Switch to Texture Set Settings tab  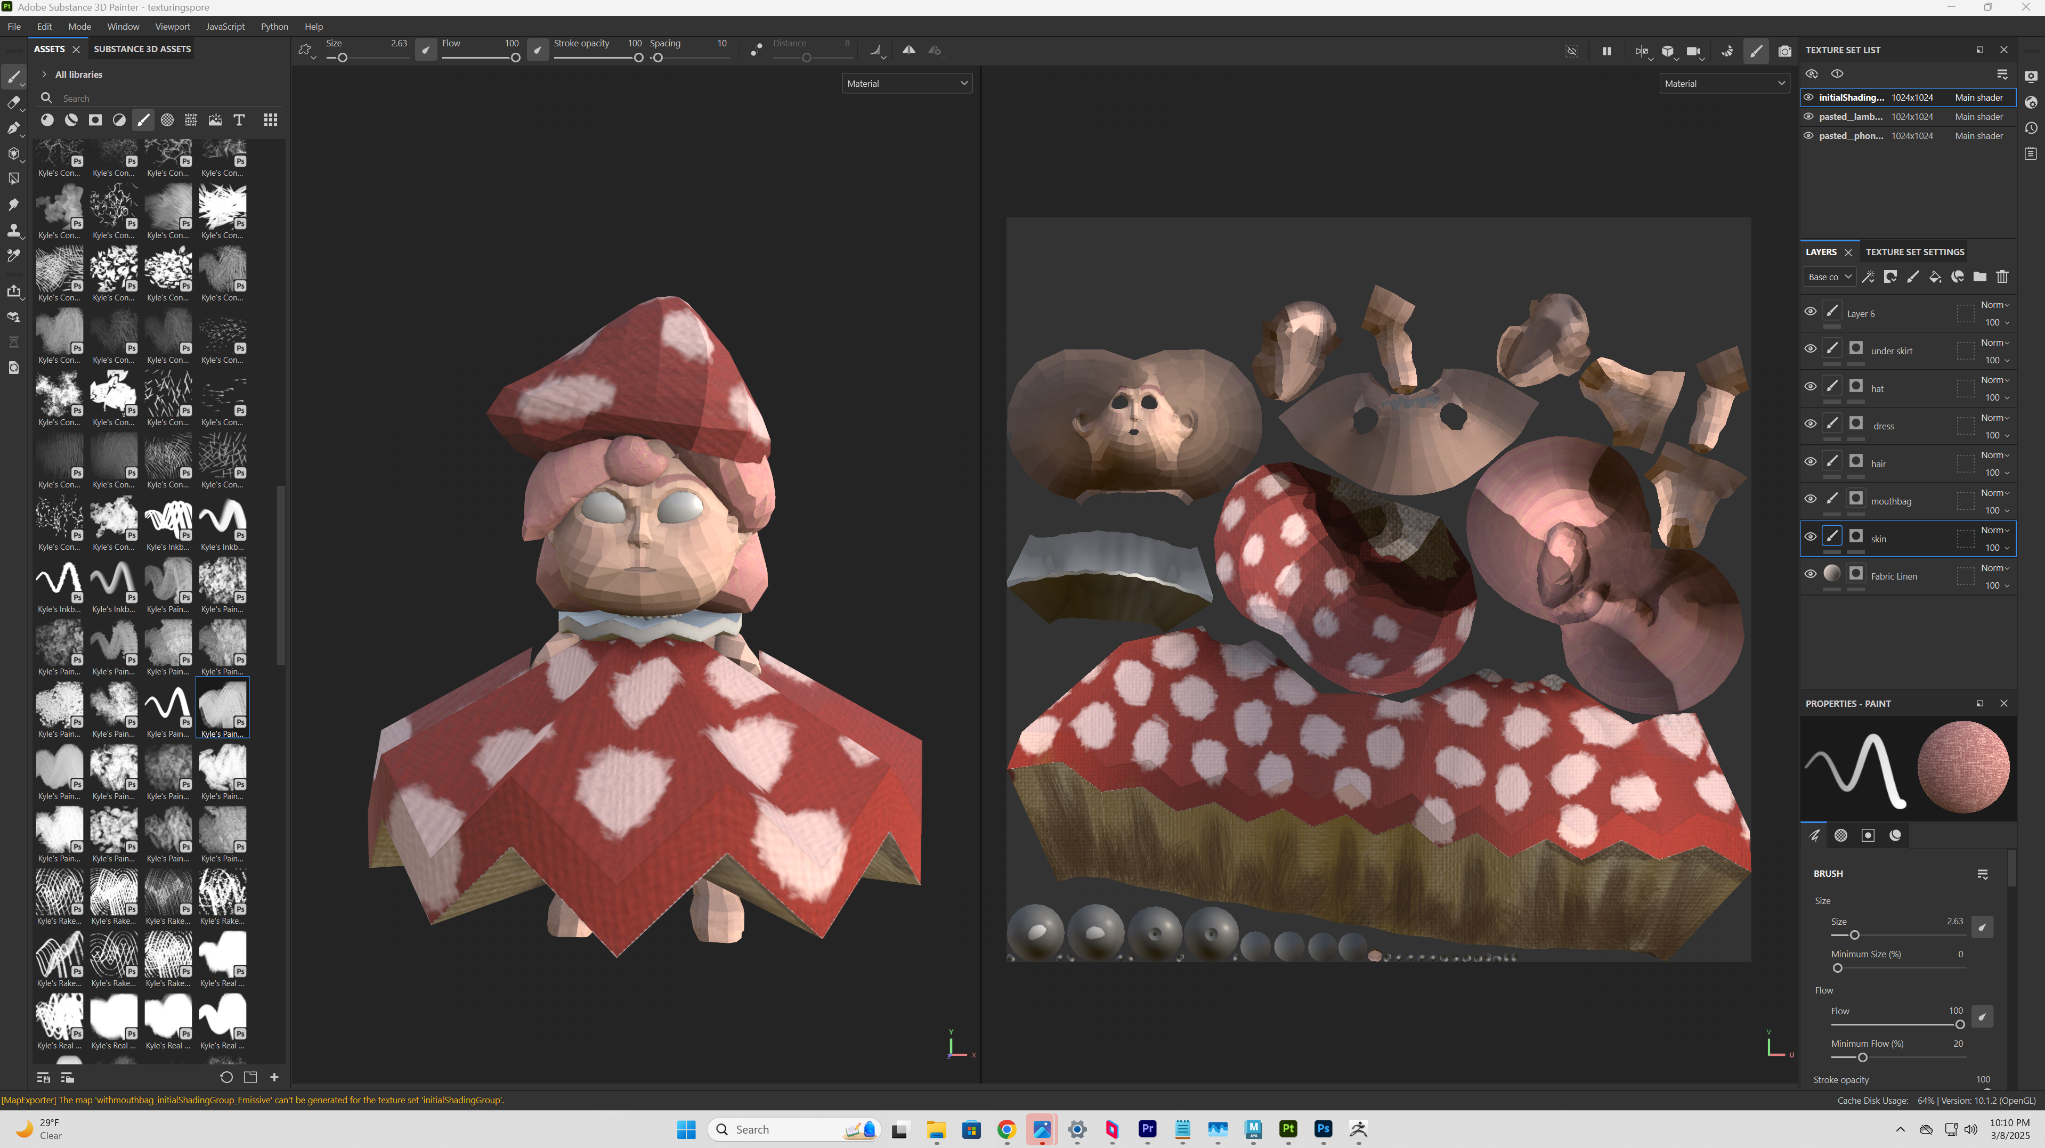pyautogui.click(x=1914, y=251)
